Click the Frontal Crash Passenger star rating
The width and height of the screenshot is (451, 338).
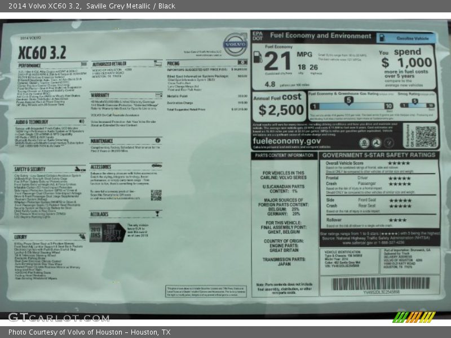tap(400, 184)
